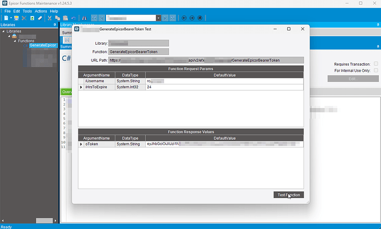Image resolution: width=381 pixels, height=229 pixels.
Task: Click the iHrsToExpire value cell showing 24
Action: (225, 87)
